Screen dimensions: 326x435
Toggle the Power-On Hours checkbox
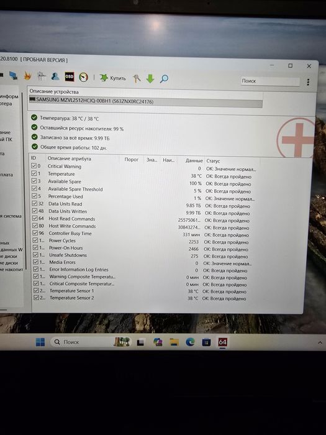click(x=35, y=247)
